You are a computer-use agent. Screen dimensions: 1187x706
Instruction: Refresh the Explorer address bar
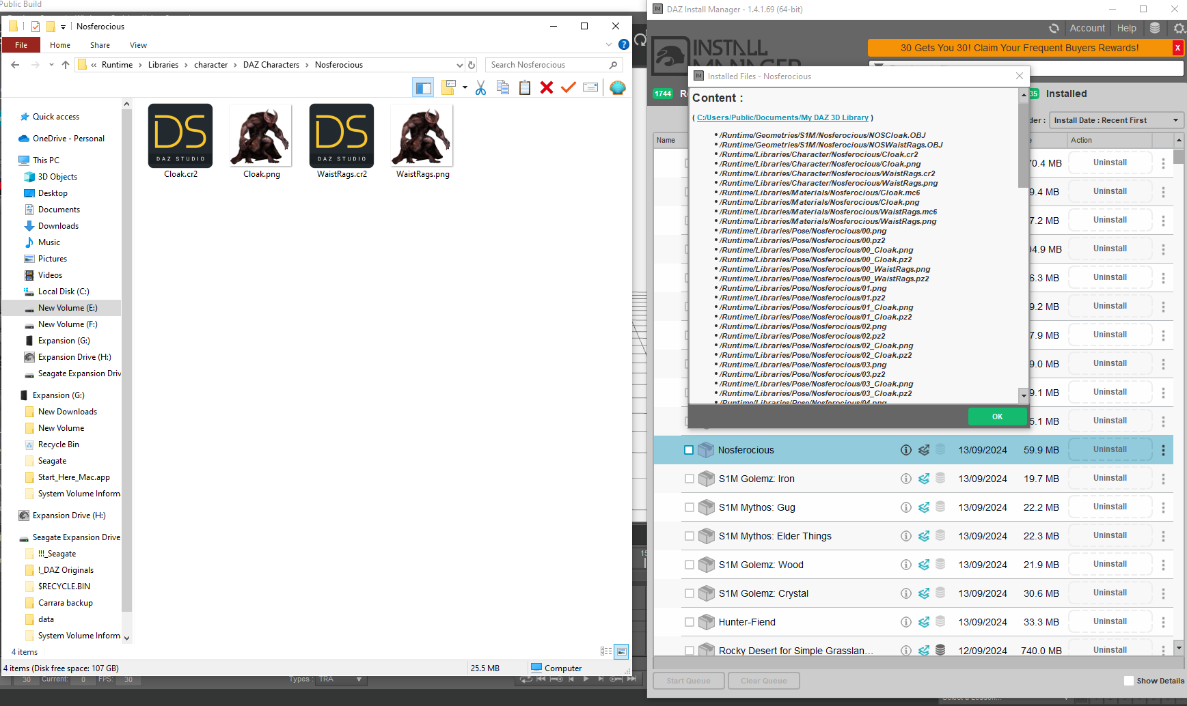472,65
